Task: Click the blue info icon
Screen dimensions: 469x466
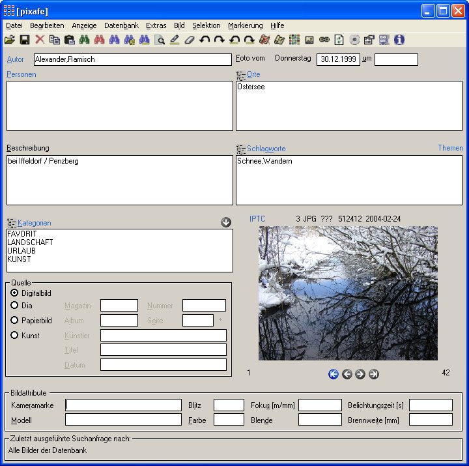Action: point(399,40)
